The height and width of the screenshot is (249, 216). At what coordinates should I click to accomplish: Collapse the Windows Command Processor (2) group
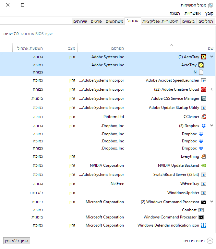pos(211,202)
